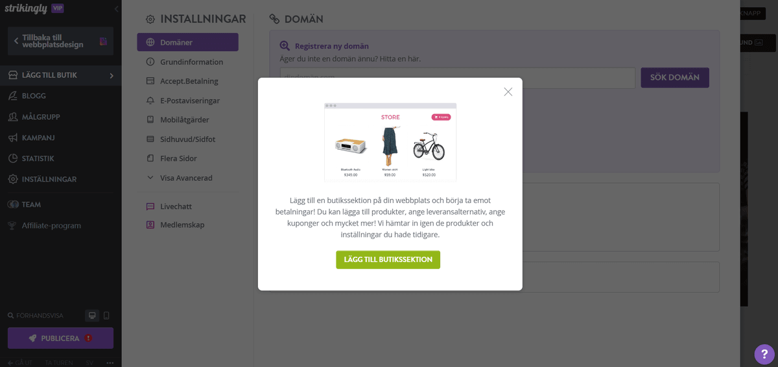
Task: Click the Lägg till butikssektion button
Action: [388, 259]
